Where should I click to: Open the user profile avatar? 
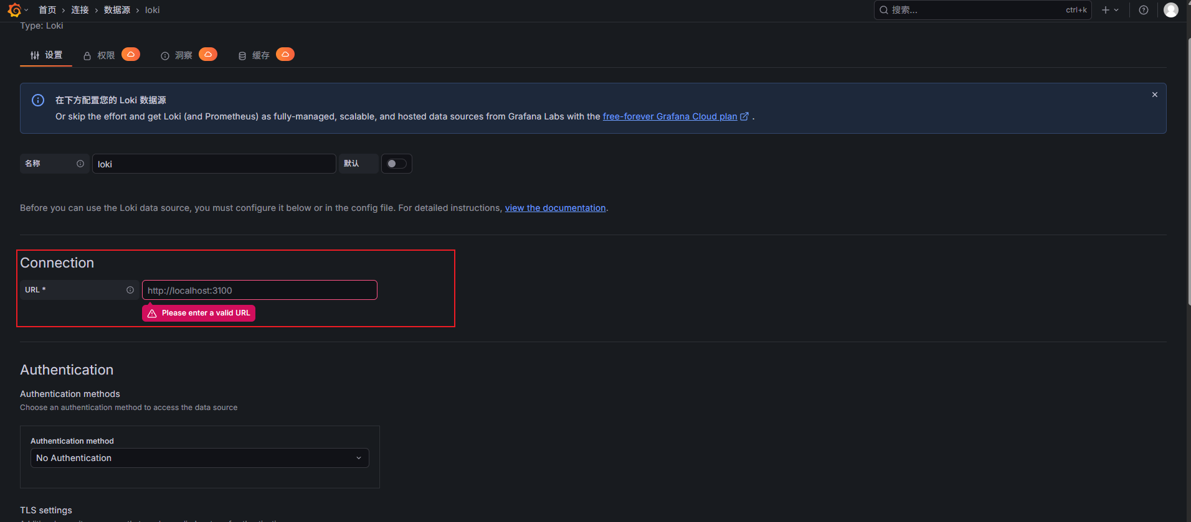(1171, 10)
